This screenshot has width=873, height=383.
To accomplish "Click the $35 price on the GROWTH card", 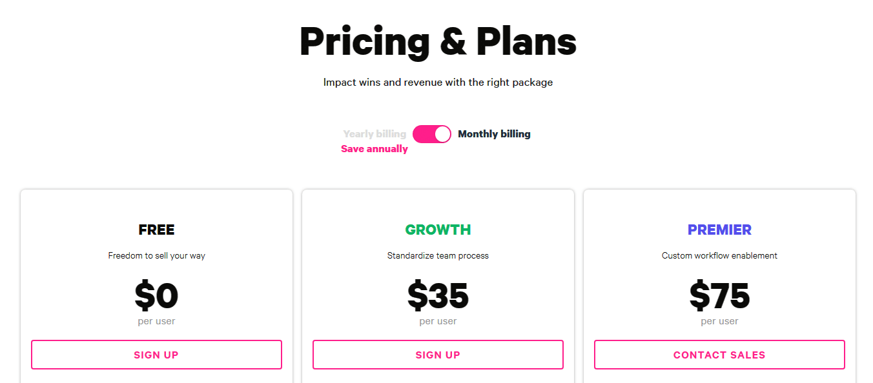I will click(x=438, y=295).
